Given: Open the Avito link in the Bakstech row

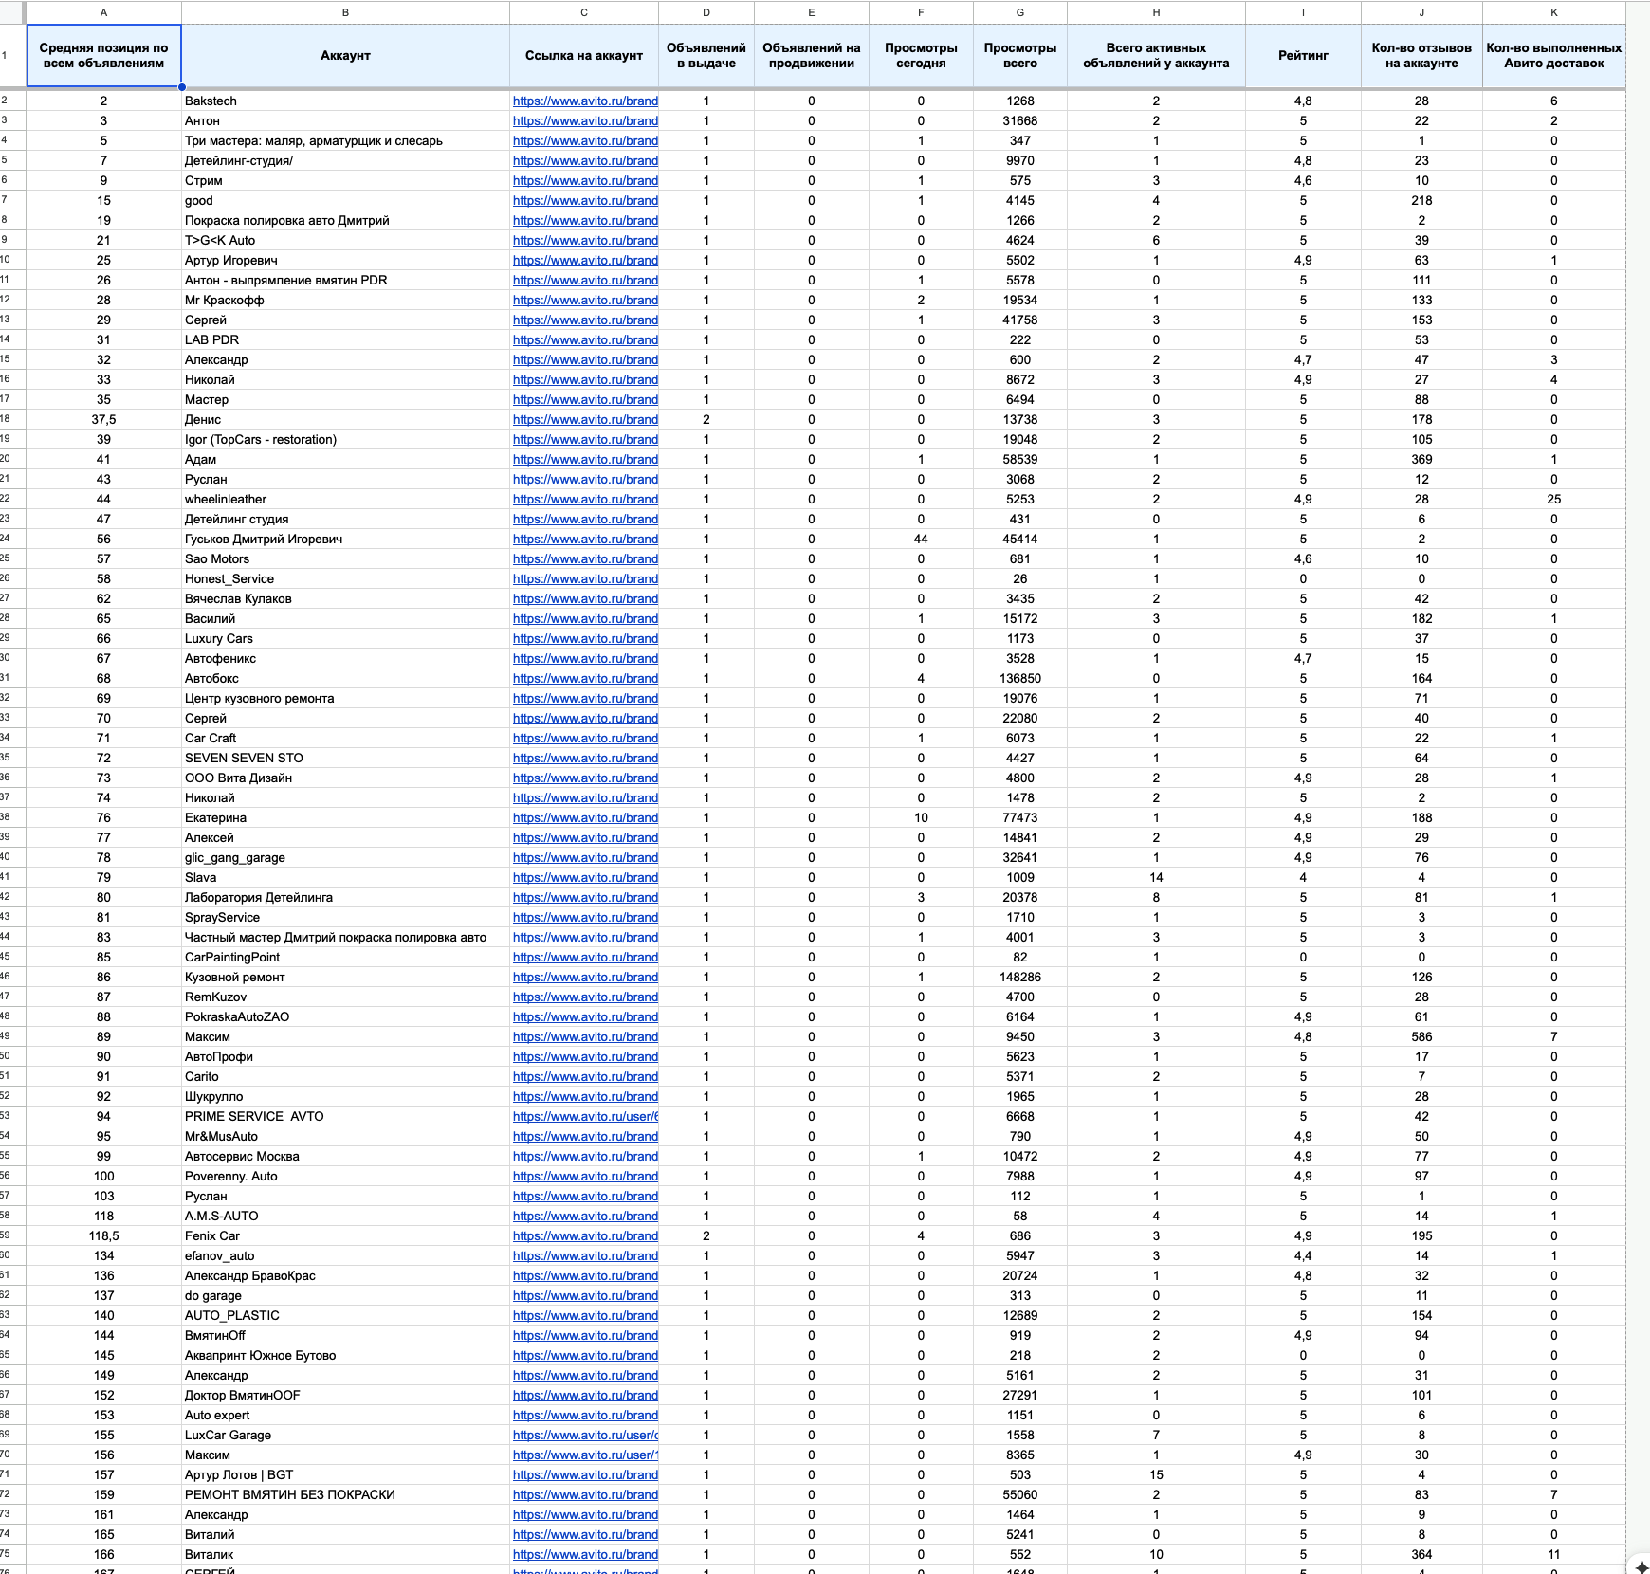Looking at the screenshot, I should 585,101.
